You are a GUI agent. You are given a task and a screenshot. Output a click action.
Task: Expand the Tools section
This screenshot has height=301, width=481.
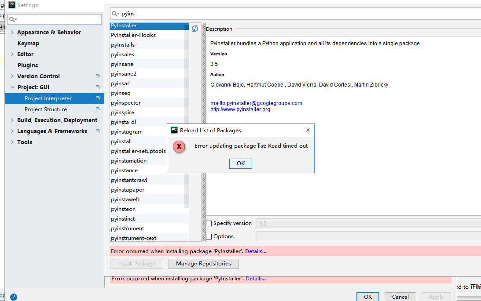[12, 142]
